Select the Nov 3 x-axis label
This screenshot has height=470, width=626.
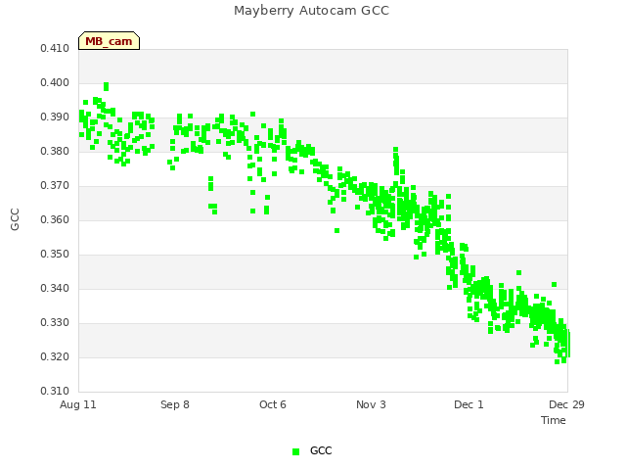point(371,404)
